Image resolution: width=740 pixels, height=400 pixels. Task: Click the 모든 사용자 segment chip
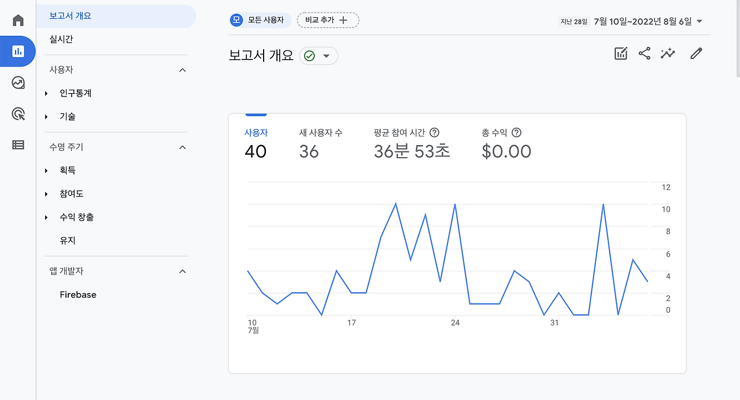click(260, 20)
